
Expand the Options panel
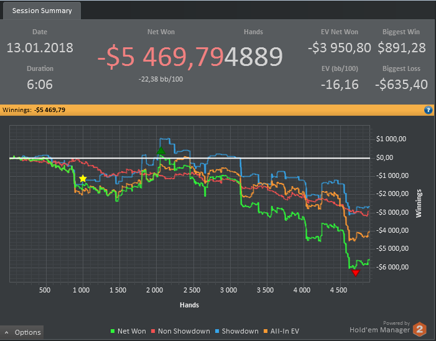pyautogui.click(x=22, y=332)
